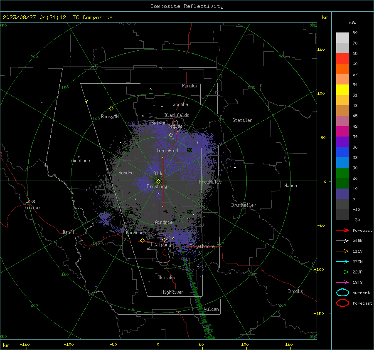
Task: Click the cyan current ellipse icon
Action: coord(342,293)
